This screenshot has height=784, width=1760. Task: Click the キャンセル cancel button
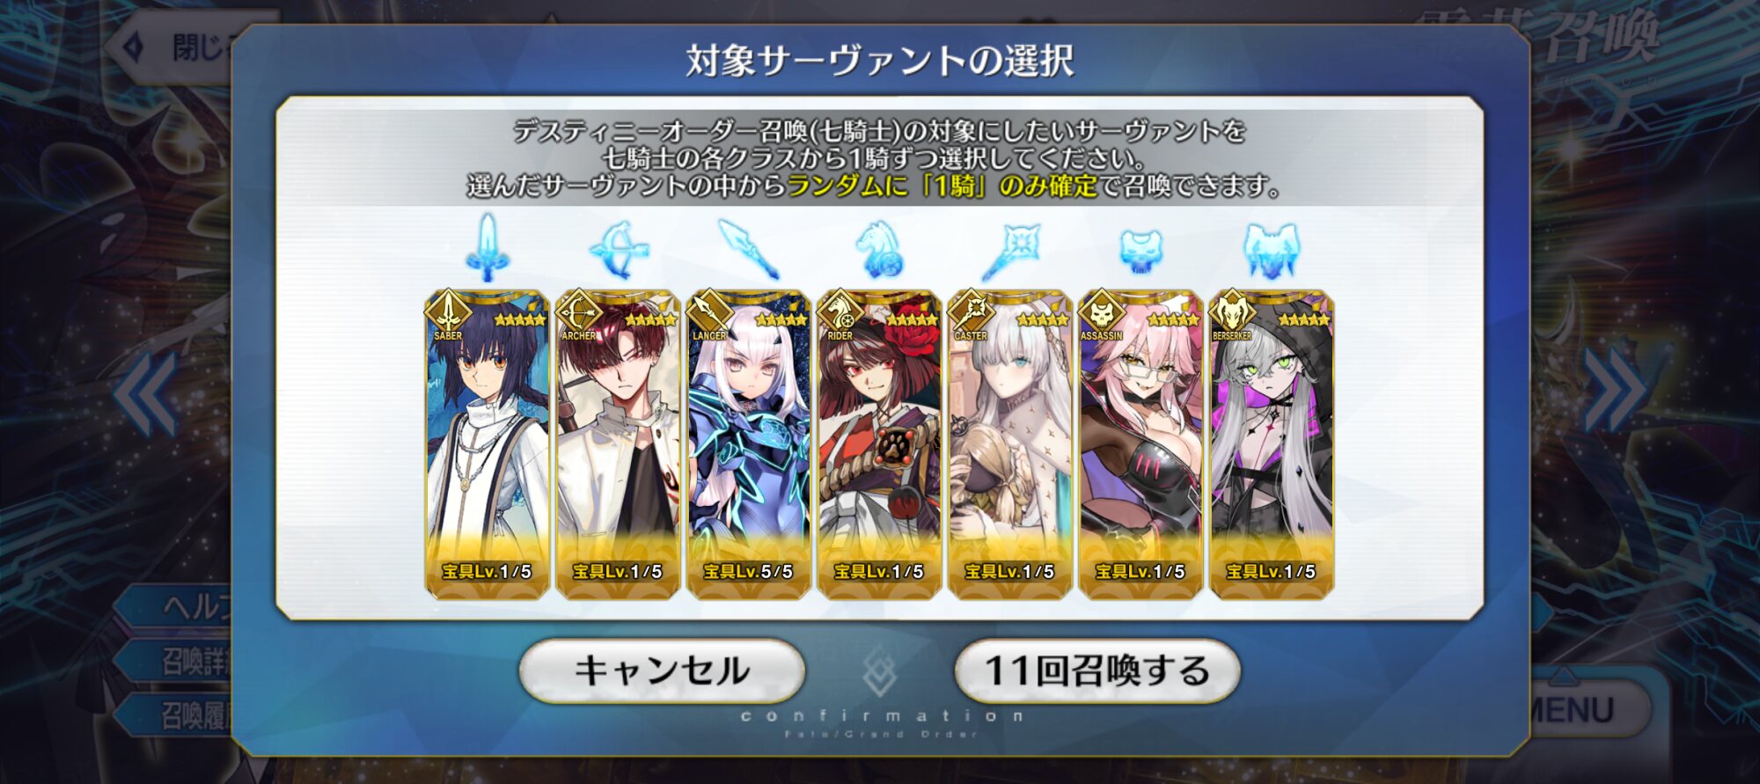662,670
